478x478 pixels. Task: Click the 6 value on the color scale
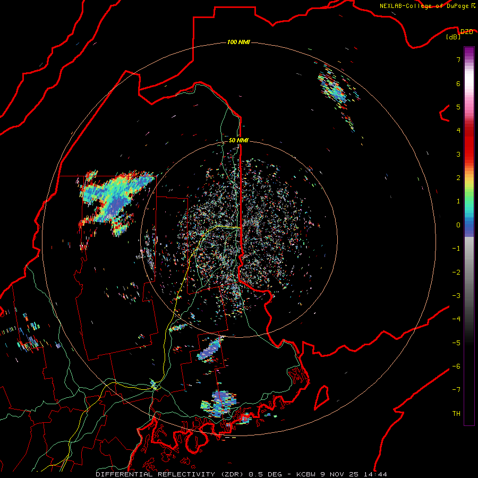point(458,83)
